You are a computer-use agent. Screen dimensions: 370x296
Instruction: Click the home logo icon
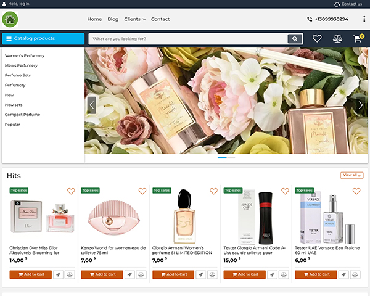(x=10, y=19)
